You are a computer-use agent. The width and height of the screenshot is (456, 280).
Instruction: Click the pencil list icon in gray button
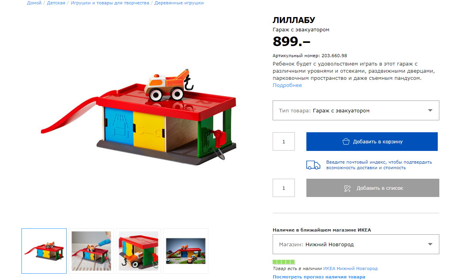coord(348,188)
